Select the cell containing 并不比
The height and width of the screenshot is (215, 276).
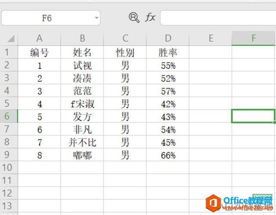tap(82, 142)
